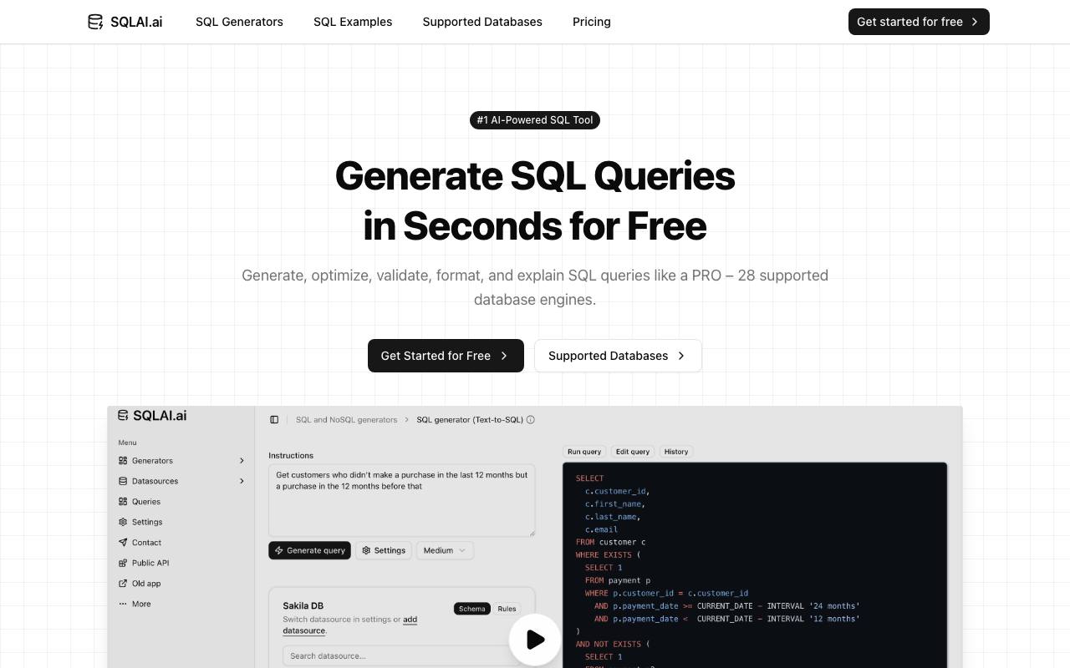The width and height of the screenshot is (1070, 668).
Task: Select the Edit query tab
Action: point(633,452)
